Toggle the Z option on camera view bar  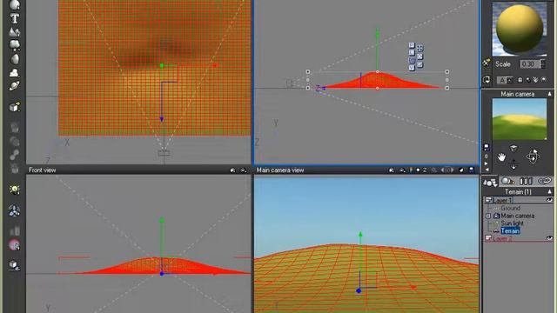pyautogui.click(x=425, y=170)
